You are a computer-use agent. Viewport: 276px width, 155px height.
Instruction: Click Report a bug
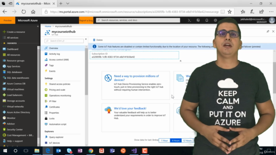(86, 20)
